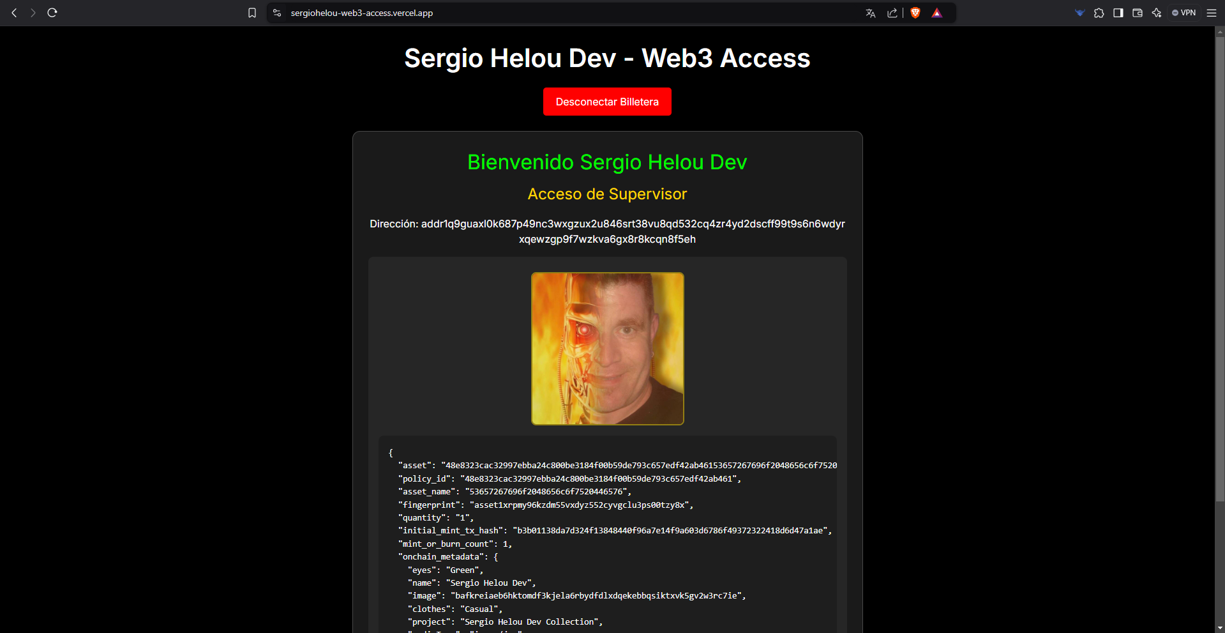Open Brave Rewards triangle icon
1225x633 pixels.
pyautogui.click(x=936, y=13)
